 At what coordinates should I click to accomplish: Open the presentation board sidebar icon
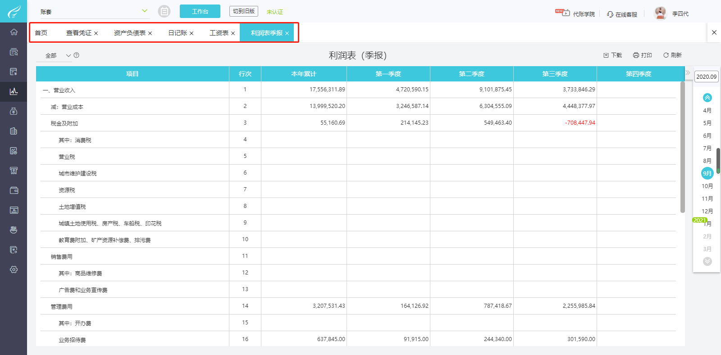coord(14,210)
